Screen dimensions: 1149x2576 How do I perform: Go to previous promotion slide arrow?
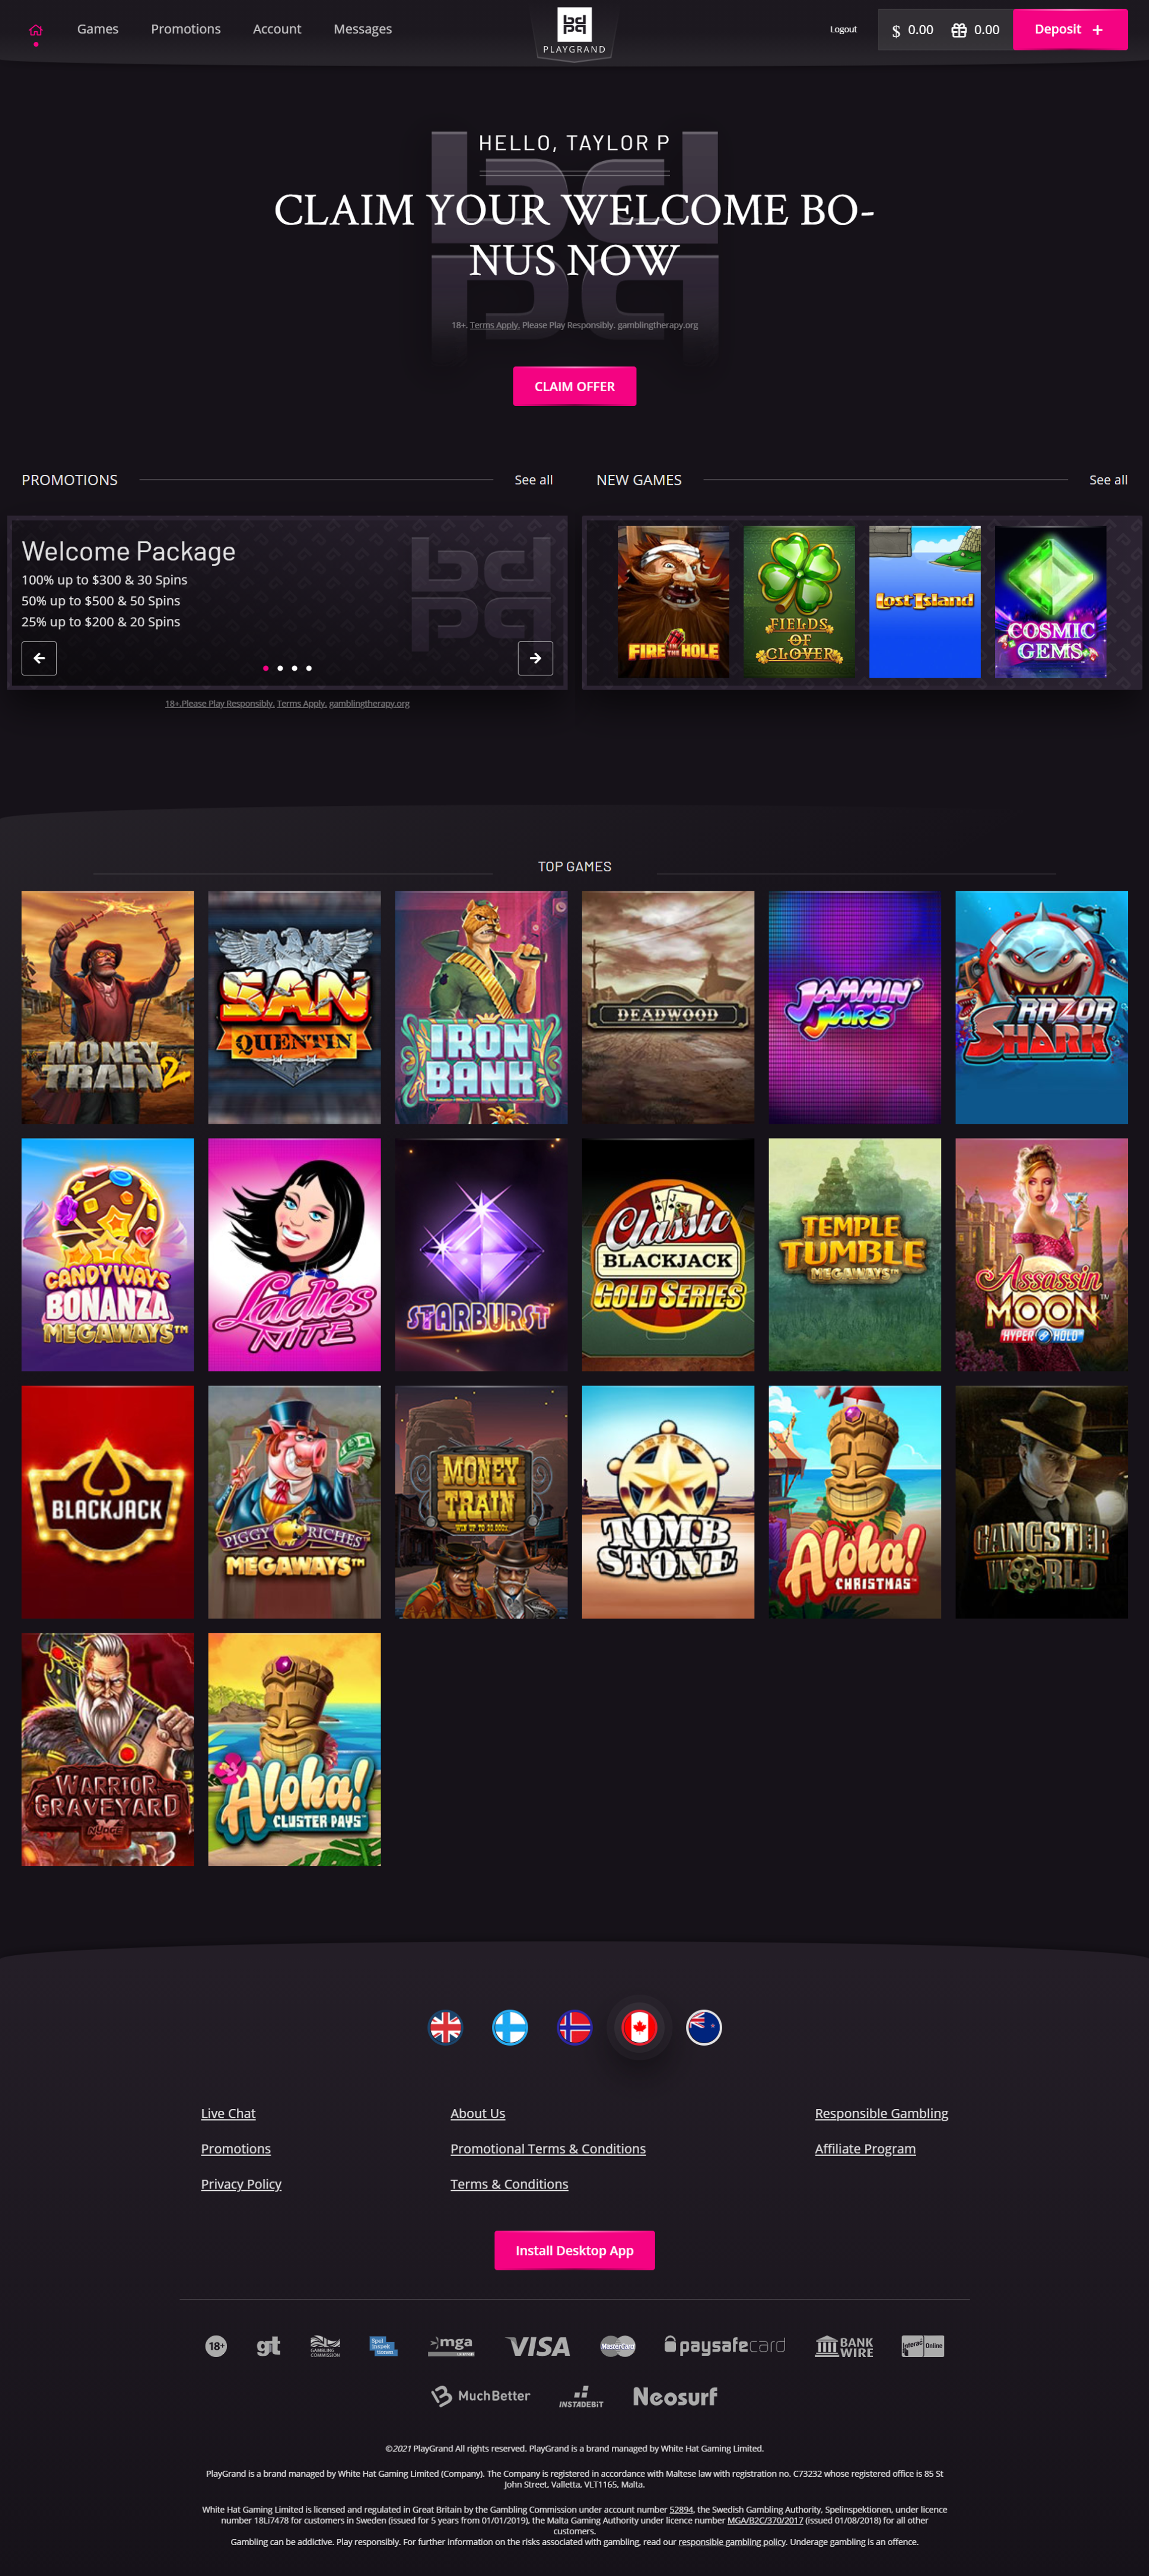(39, 658)
